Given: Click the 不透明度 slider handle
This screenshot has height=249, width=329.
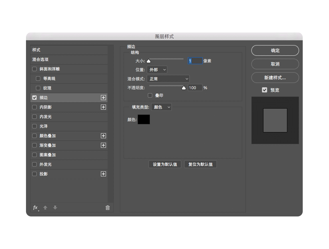Looking at the screenshot, I should 184,88.
